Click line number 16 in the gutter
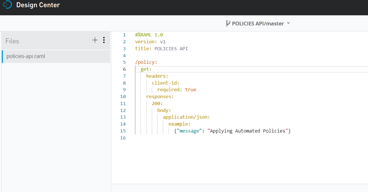This screenshot has height=192, width=368. tap(123, 138)
